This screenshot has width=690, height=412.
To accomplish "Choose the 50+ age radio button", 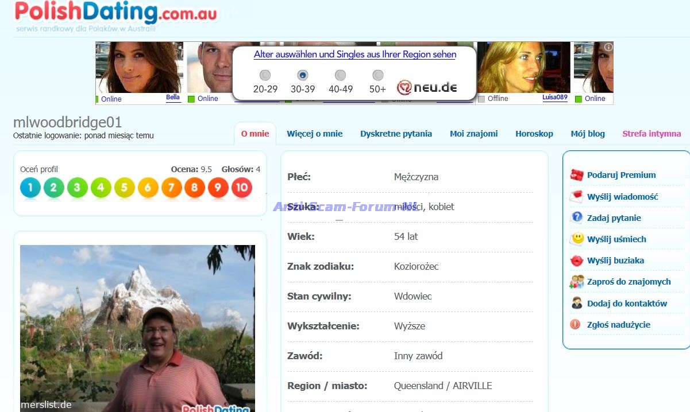I will pyautogui.click(x=377, y=75).
